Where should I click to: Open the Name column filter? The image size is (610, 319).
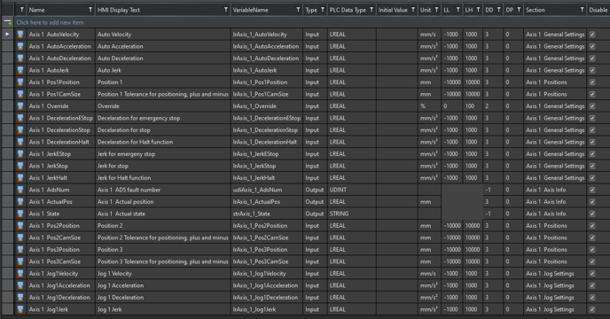pyautogui.click(x=90, y=10)
